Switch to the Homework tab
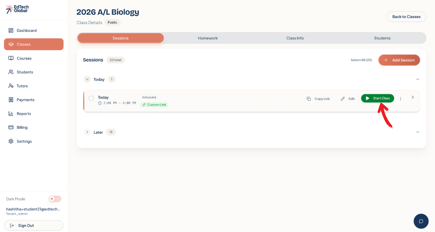This screenshot has width=435, height=232. click(x=208, y=38)
